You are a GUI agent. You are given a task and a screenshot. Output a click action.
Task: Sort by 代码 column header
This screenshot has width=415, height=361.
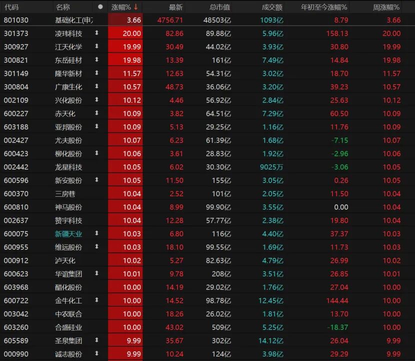[11, 7]
